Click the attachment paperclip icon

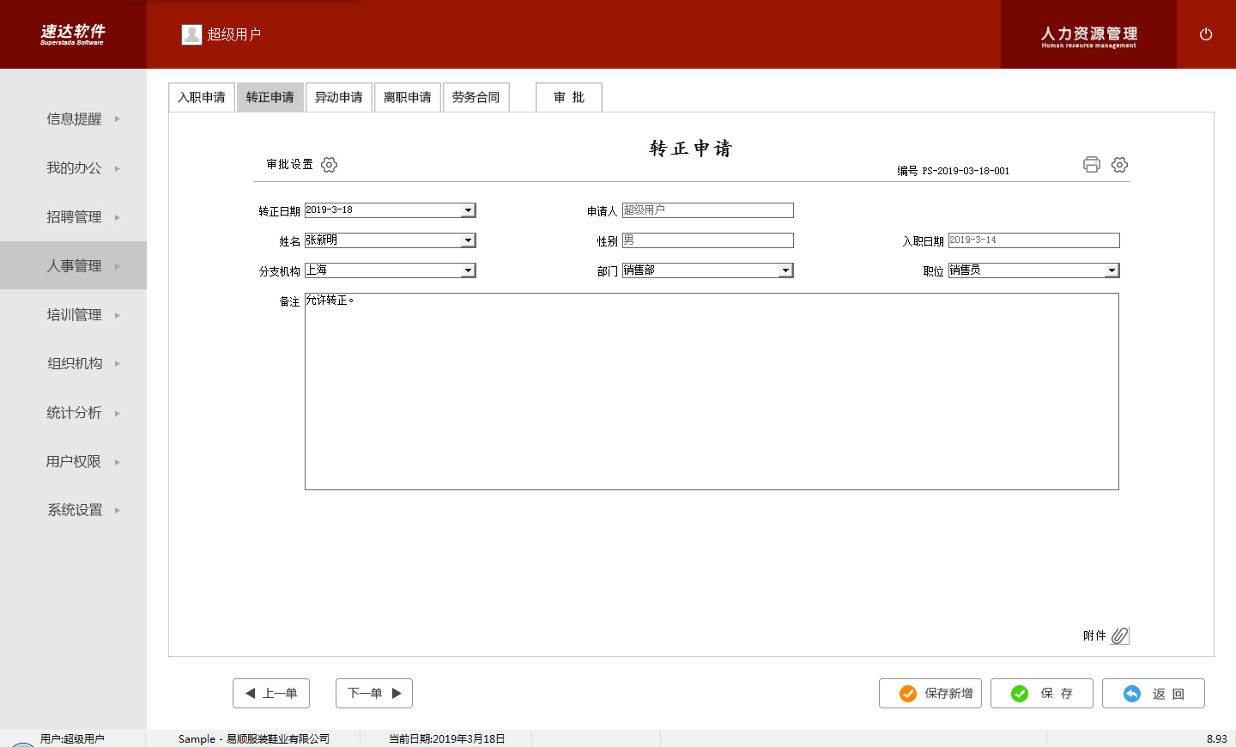tap(1119, 635)
